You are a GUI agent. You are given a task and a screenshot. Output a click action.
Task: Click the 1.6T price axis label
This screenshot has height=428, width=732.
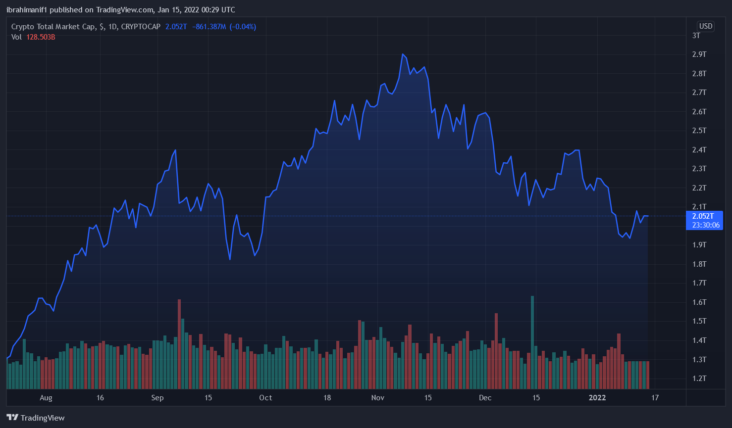[x=699, y=302]
